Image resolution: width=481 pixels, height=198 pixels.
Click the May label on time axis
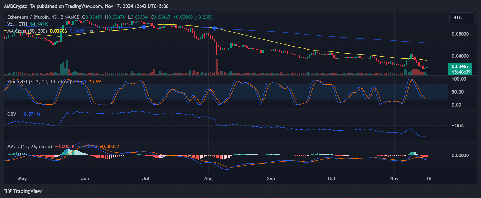[22, 178]
